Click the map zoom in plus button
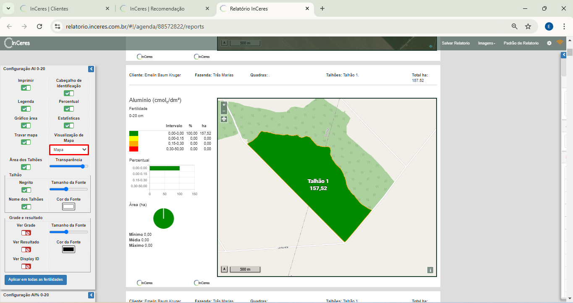Screen dimensions: 573x303 [x=224, y=105]
